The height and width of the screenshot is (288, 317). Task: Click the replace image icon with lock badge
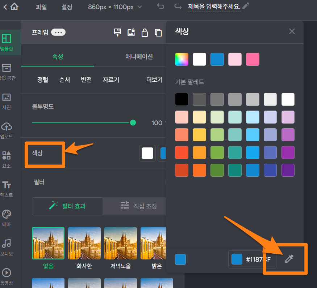(x=131, y=32)
